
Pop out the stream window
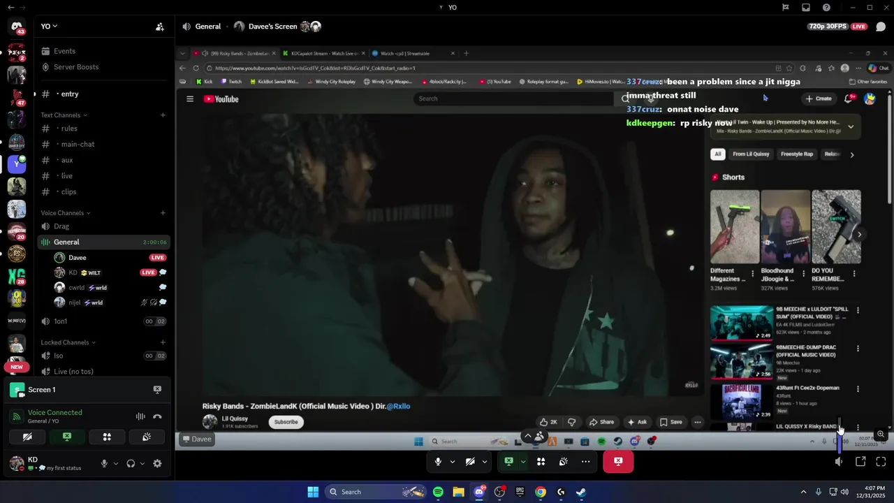coord(860,461)
